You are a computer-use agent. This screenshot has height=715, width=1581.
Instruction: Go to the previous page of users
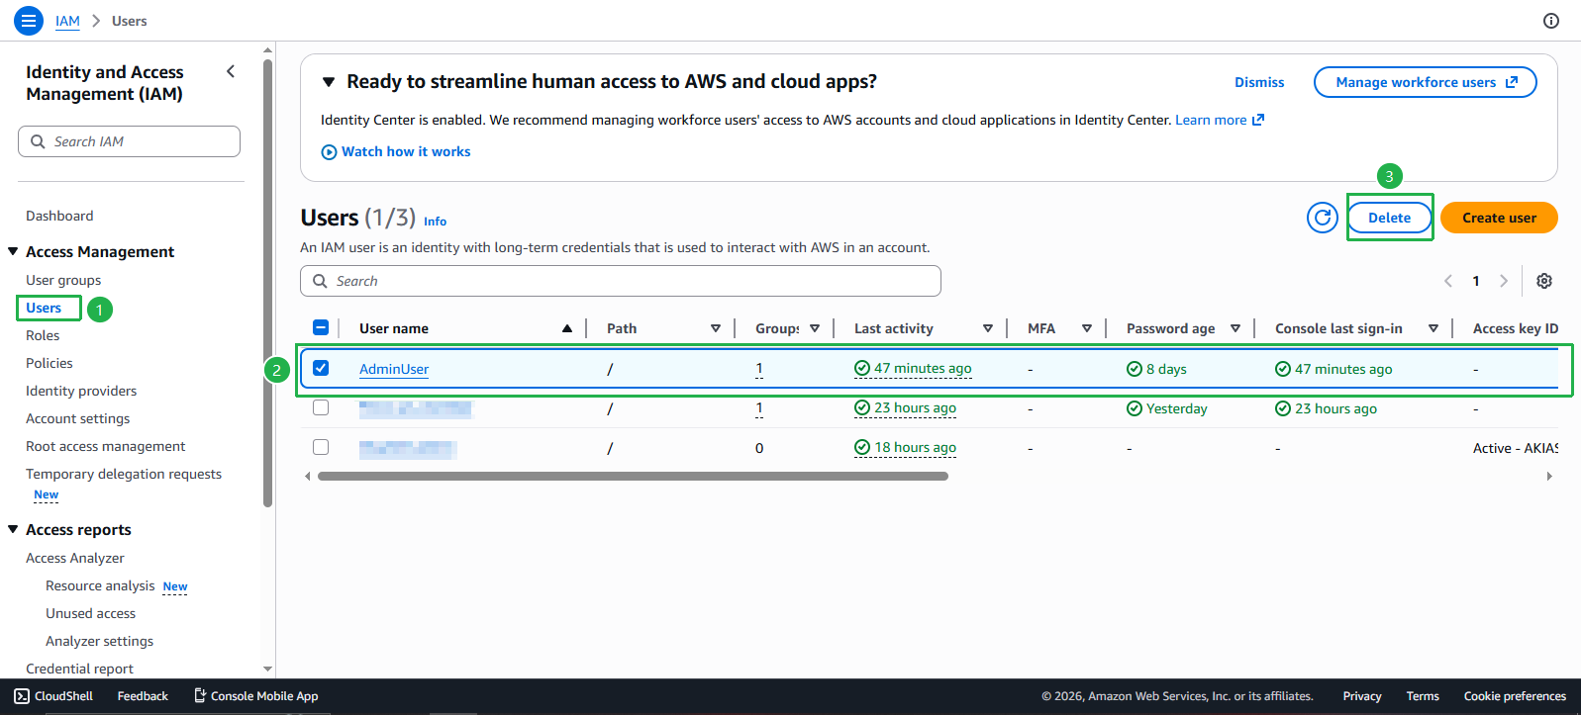click(x=1448, y=281)
